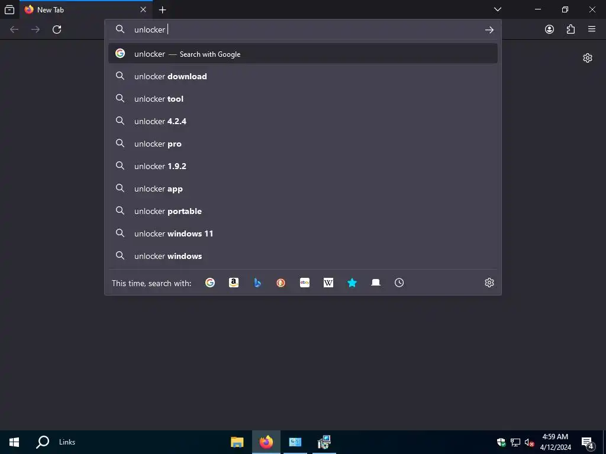Viewport: 606px width, 454px height.
Task: Search this time with Amazon
Action: 233,283
